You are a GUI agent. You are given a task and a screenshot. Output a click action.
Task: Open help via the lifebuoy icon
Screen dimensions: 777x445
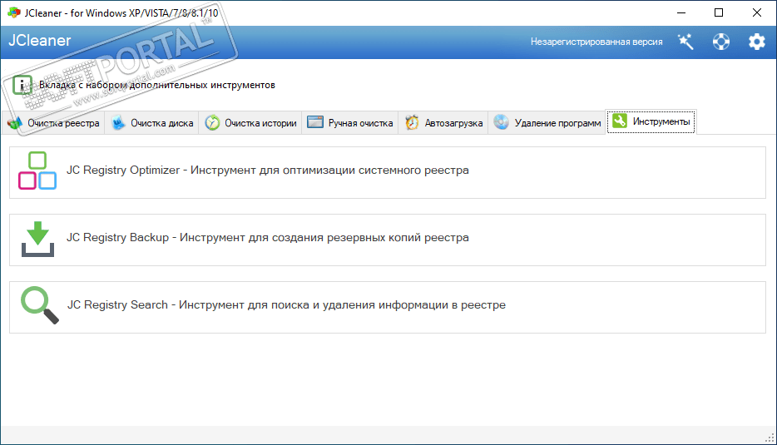[x=721, y=42]
